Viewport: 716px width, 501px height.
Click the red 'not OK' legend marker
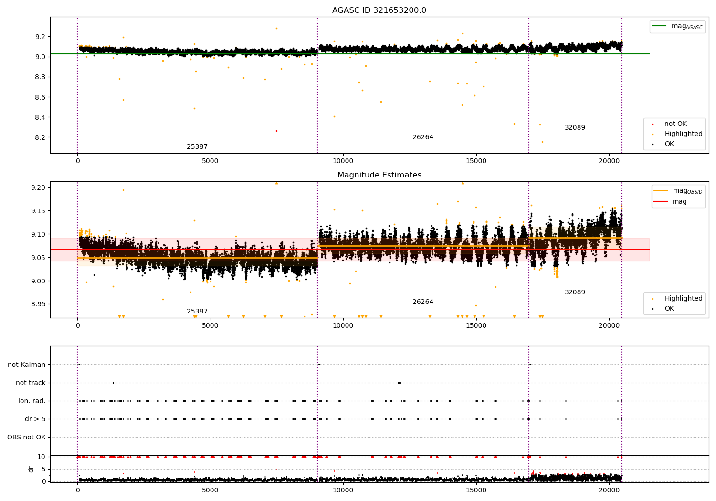click(653, 124)
